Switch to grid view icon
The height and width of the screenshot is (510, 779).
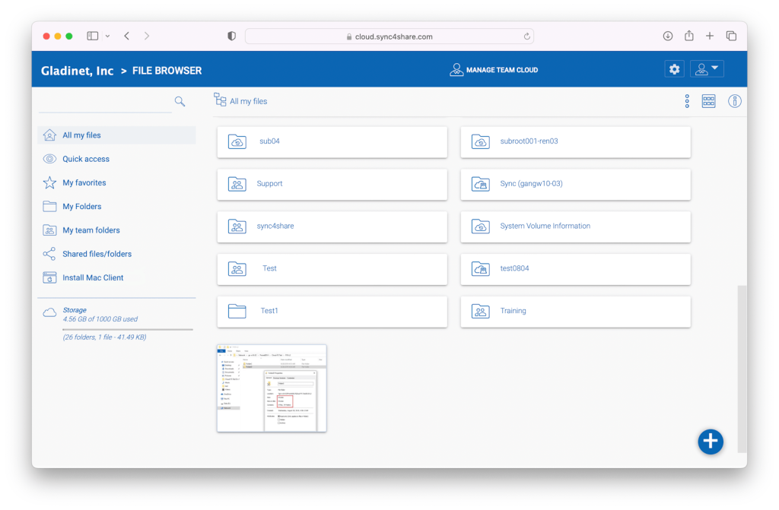pos(708,101)
